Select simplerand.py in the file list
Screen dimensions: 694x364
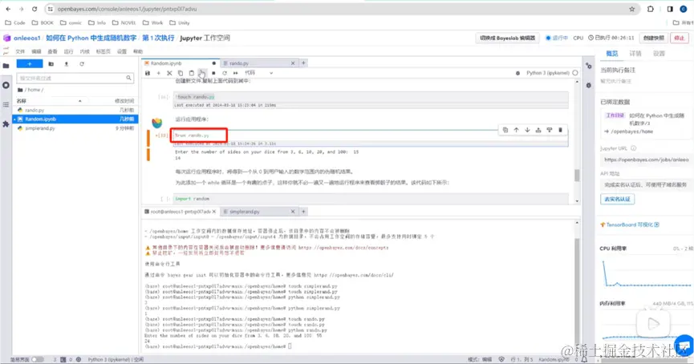click(75, 128)
